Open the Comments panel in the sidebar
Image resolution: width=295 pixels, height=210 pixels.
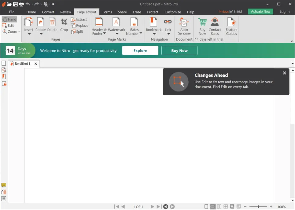(4, 185)
